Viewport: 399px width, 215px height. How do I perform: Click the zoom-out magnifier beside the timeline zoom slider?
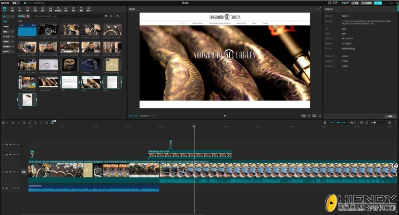coord(367,123)
